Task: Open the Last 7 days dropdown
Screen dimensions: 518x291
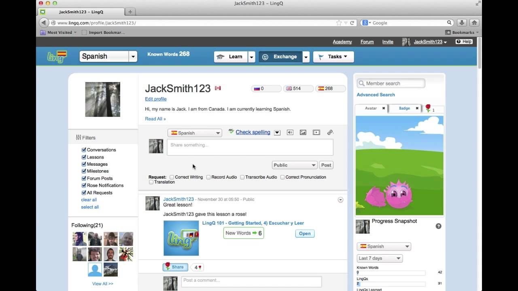Action: click(380, 258)
